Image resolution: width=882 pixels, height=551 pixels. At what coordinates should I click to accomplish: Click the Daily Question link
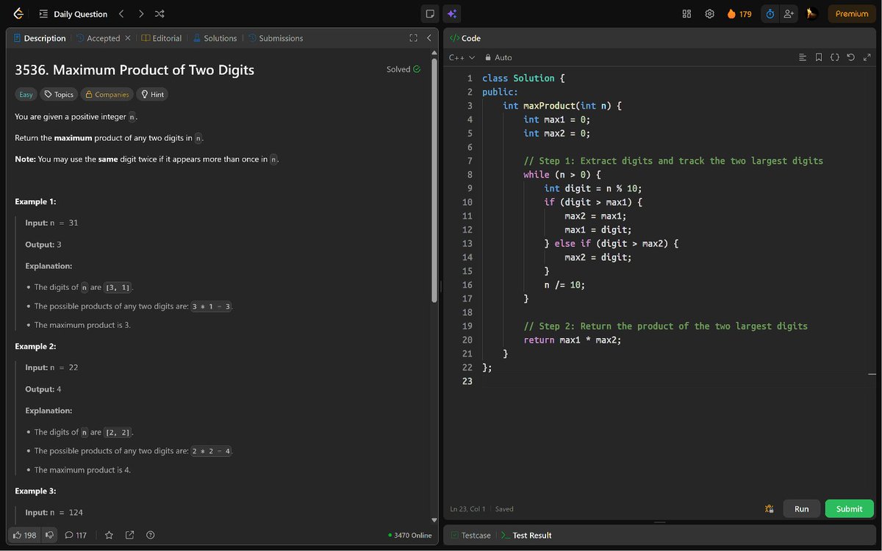point(81,14)
